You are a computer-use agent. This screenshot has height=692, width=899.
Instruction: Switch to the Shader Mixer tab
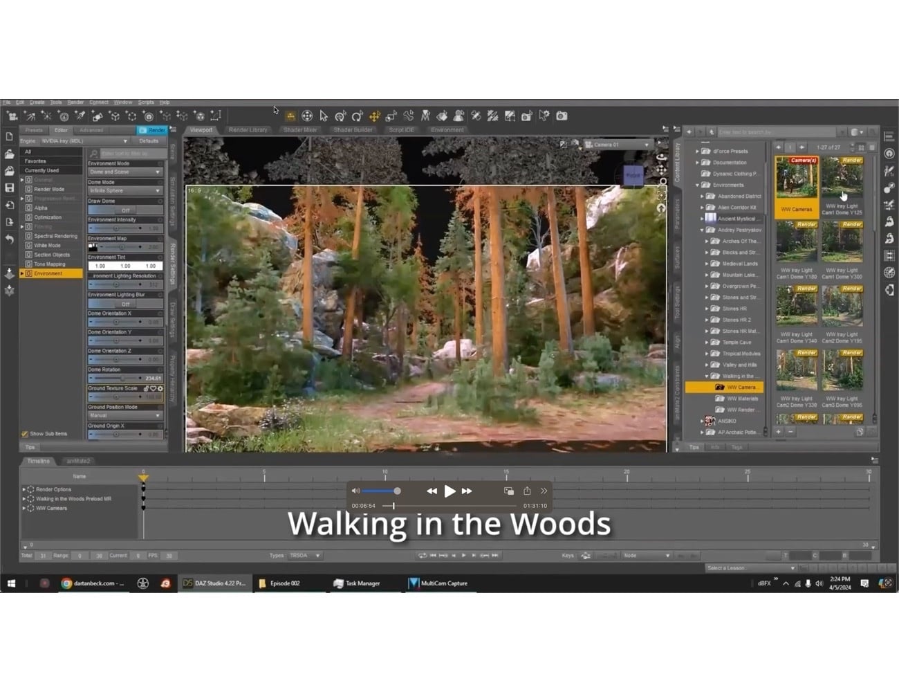[x=300, y=129]
